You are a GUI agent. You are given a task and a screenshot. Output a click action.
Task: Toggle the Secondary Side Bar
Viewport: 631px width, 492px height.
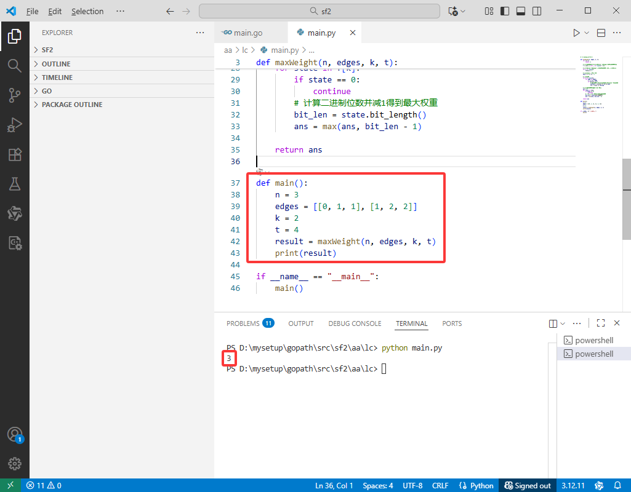[x=537, y=11]
